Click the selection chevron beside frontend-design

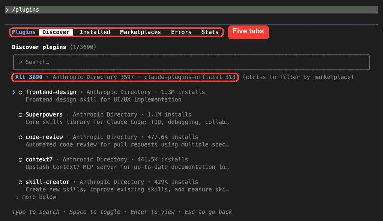click(14, 92)
